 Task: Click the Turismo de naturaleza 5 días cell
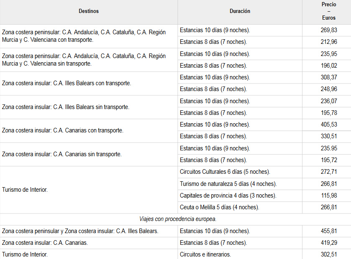click(x=228, y=184)
